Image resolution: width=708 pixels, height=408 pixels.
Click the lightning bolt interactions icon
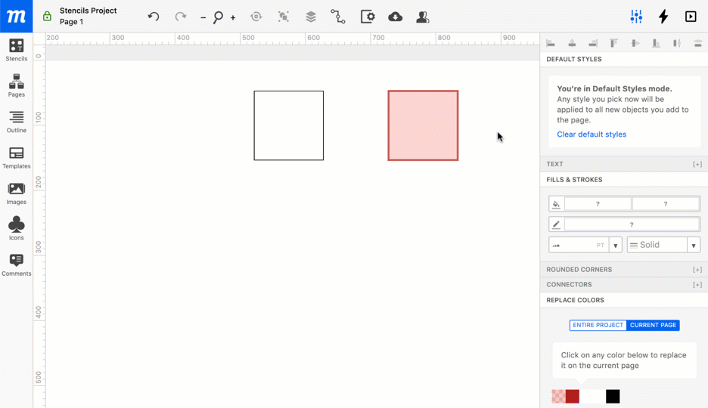tap(663, 17)
